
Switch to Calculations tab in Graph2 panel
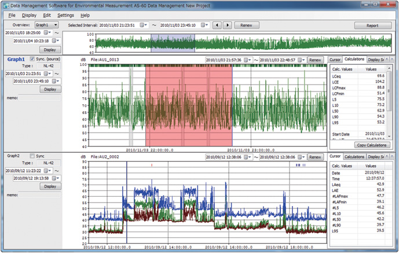[x=354, y=156]
